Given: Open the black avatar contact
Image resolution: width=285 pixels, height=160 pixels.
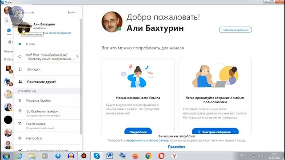Looking at the screenshot, I should (x=8, y=120).
